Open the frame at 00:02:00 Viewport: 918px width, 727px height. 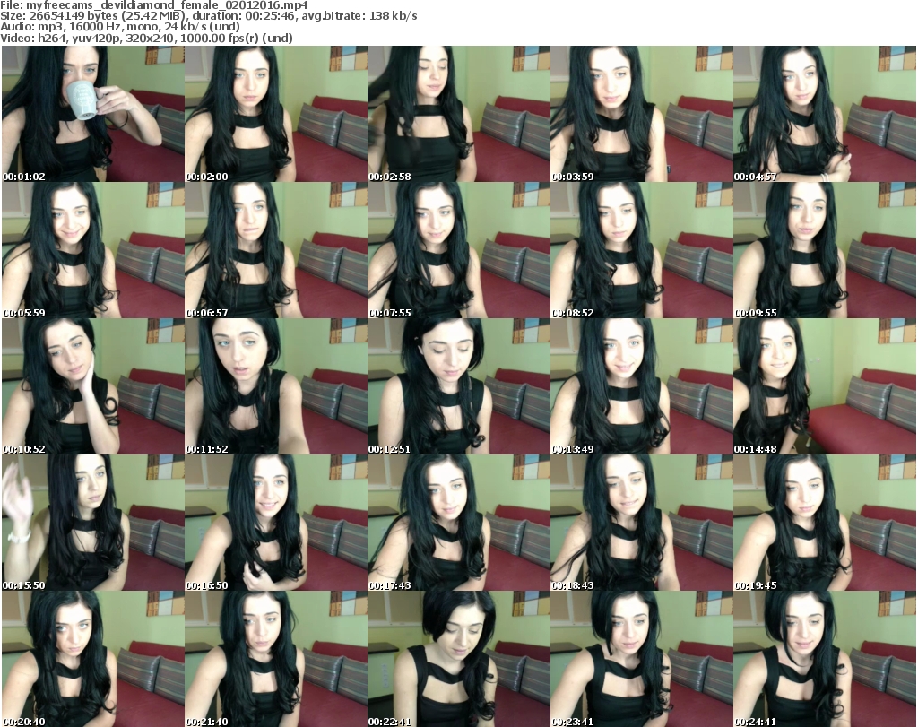[x=276, y=114]
